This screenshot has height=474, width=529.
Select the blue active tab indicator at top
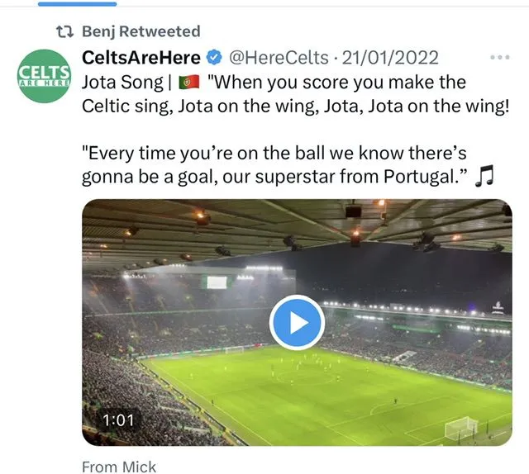(x=88, y=2)
